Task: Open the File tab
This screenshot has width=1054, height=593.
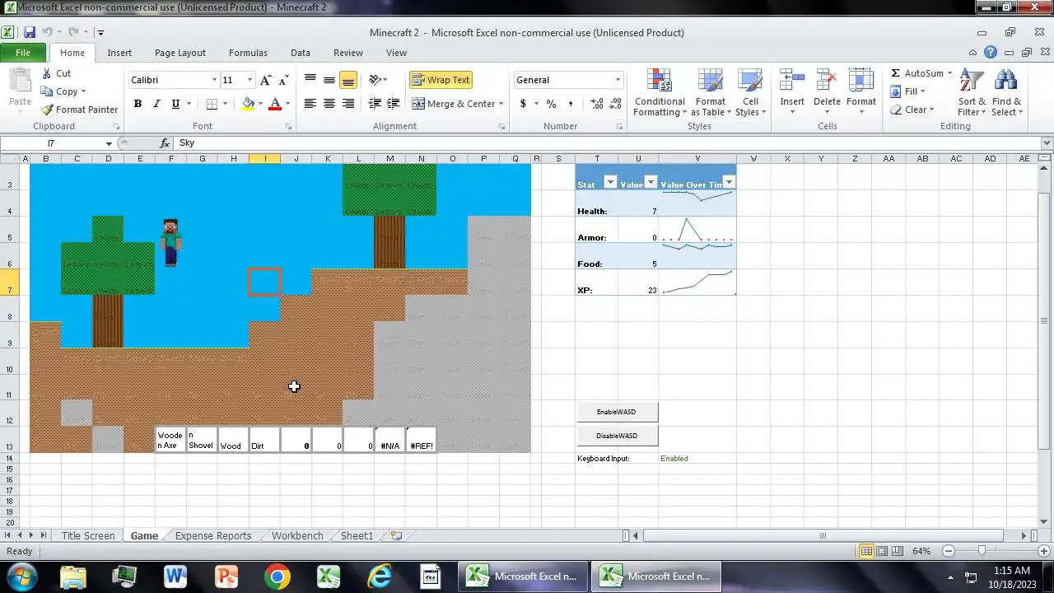Action: [x=23, y=53]
